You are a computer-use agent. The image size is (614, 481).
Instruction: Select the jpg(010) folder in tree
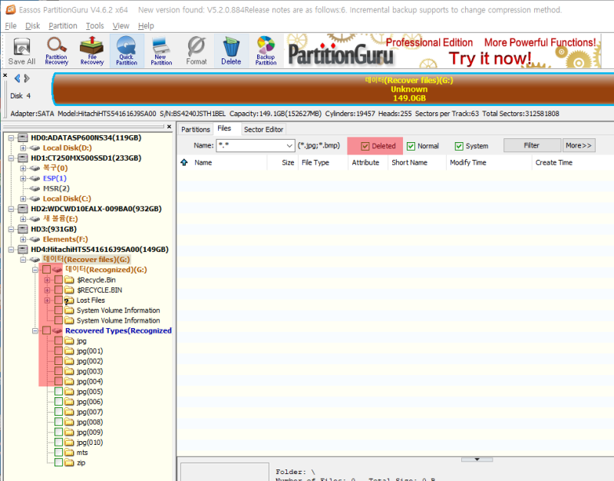[90, 442]
